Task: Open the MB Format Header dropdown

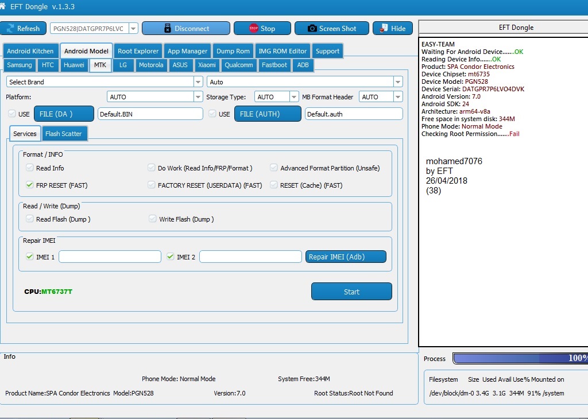Action: [398, 96]
